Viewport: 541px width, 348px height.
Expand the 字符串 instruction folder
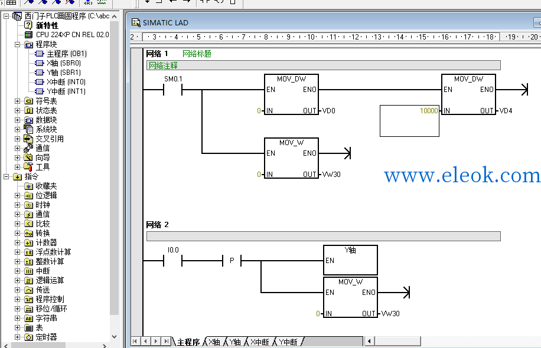[17, 318]
